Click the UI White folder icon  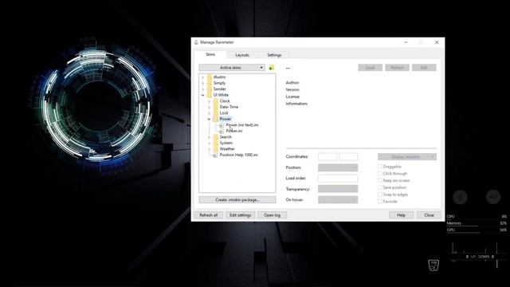click(210, 95)
